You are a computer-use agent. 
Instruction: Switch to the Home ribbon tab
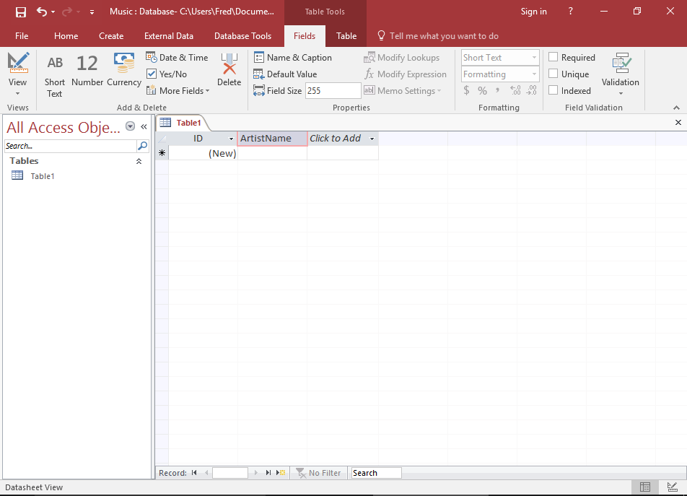(66, 36)
